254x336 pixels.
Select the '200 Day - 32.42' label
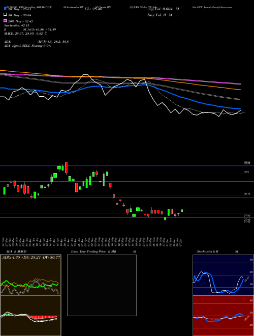pos(20,21)
